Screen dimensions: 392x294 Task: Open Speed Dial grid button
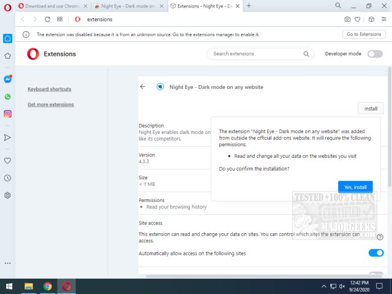59,19
